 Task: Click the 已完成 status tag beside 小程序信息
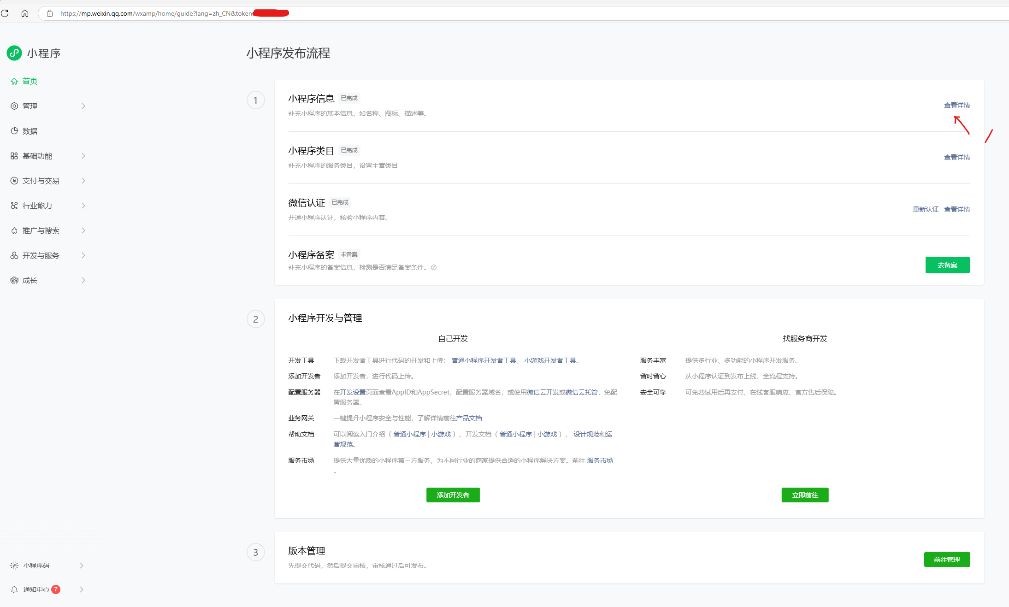point(349,98)
